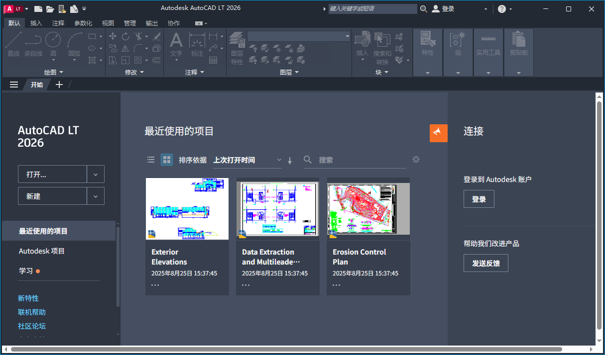This screenshot has height=355, width=605.
Task: Click the title bar search magnifier icon
Action: 424,9
